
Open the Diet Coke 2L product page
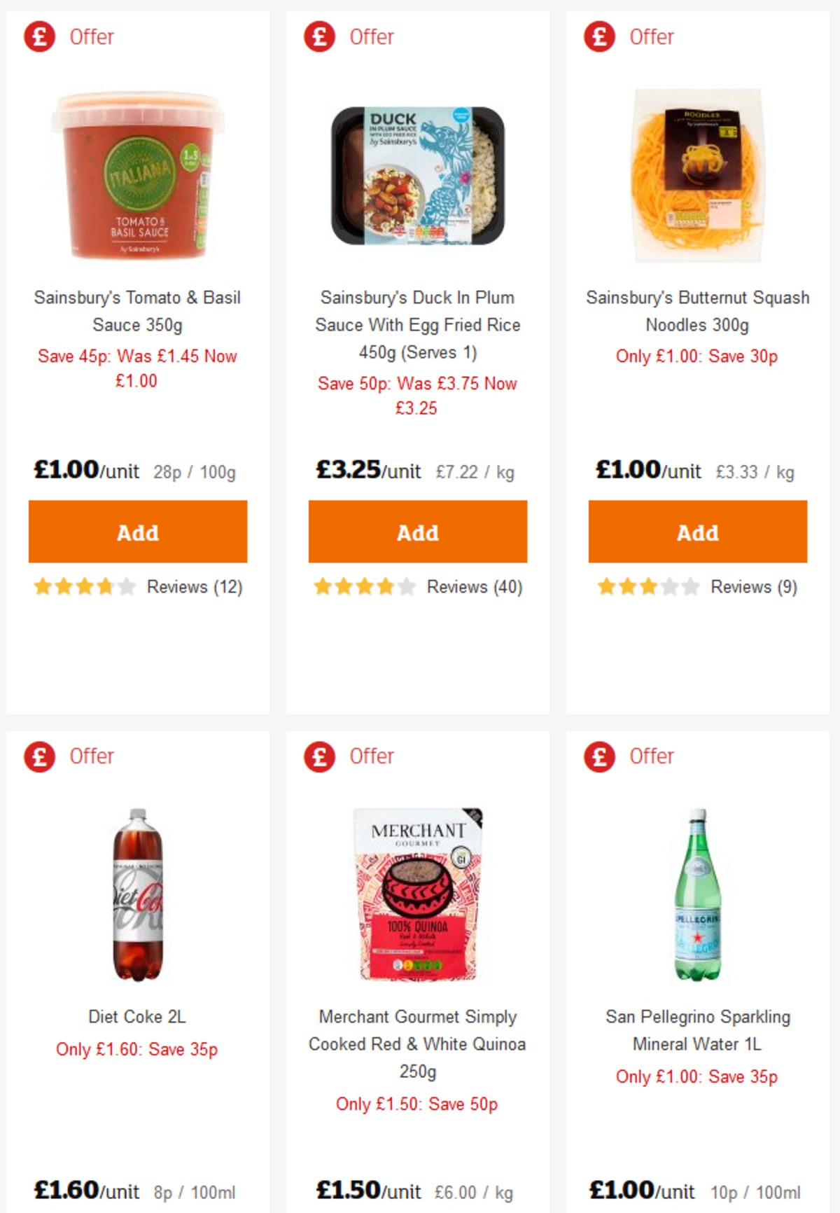(137, 1016)
